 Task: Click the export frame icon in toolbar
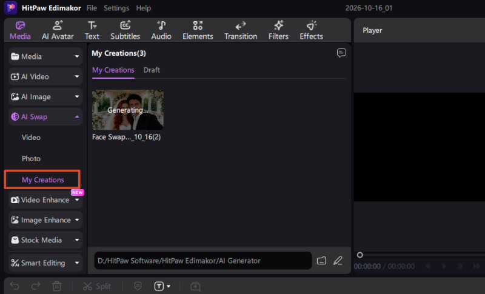coord(195,286)
